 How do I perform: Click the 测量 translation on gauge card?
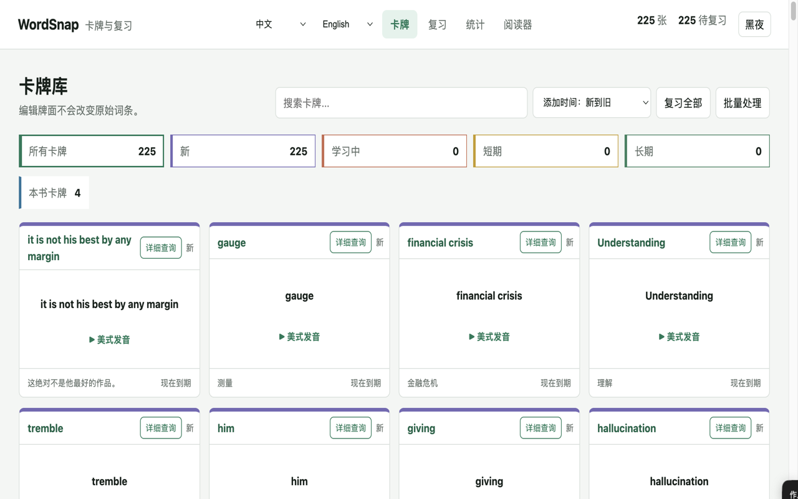(225, 383)
